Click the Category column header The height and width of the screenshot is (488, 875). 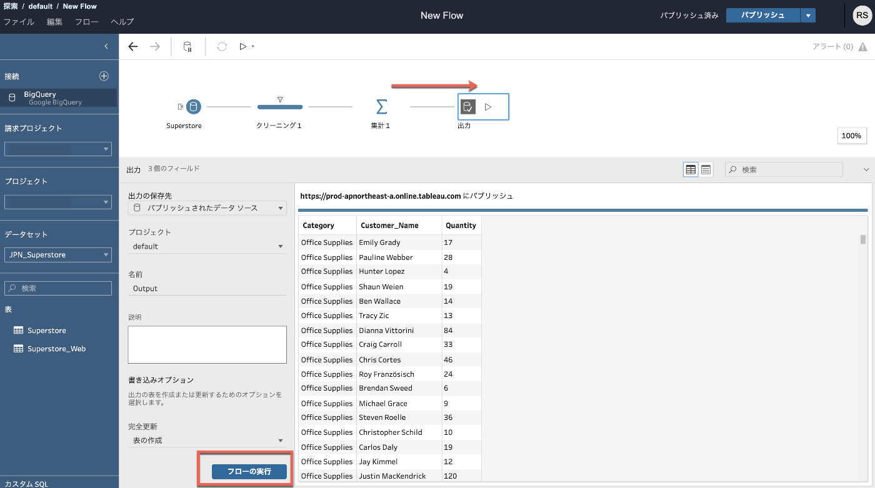[x=328, y=226]
